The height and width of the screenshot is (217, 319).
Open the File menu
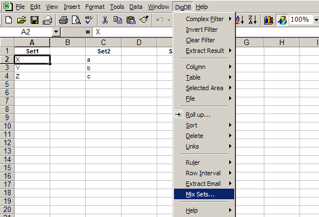pyautogui.click(x=20, y=7)
